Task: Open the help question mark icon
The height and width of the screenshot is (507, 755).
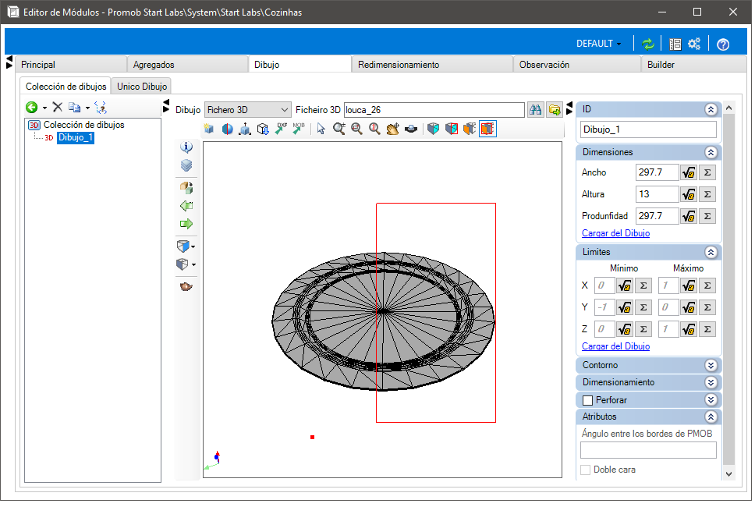Action: (x=722, y=44)
